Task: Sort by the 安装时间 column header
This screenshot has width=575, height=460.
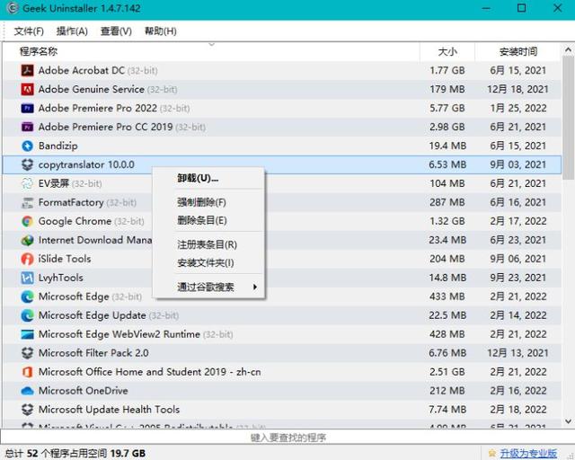Action: pyautogui.click(x=518, y=52)
